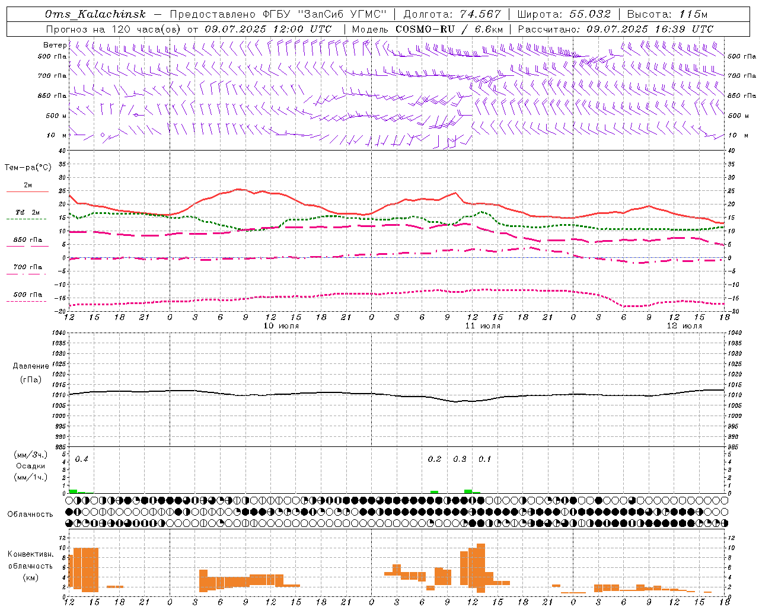The height and width of the screenshot is (607, 759).
Task: Click the '(мм/3ч.)' precipitation unit label
Action: 31,455
